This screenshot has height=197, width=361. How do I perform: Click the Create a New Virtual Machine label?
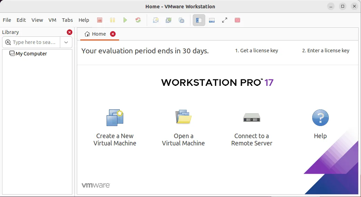[x=115, y=140]
